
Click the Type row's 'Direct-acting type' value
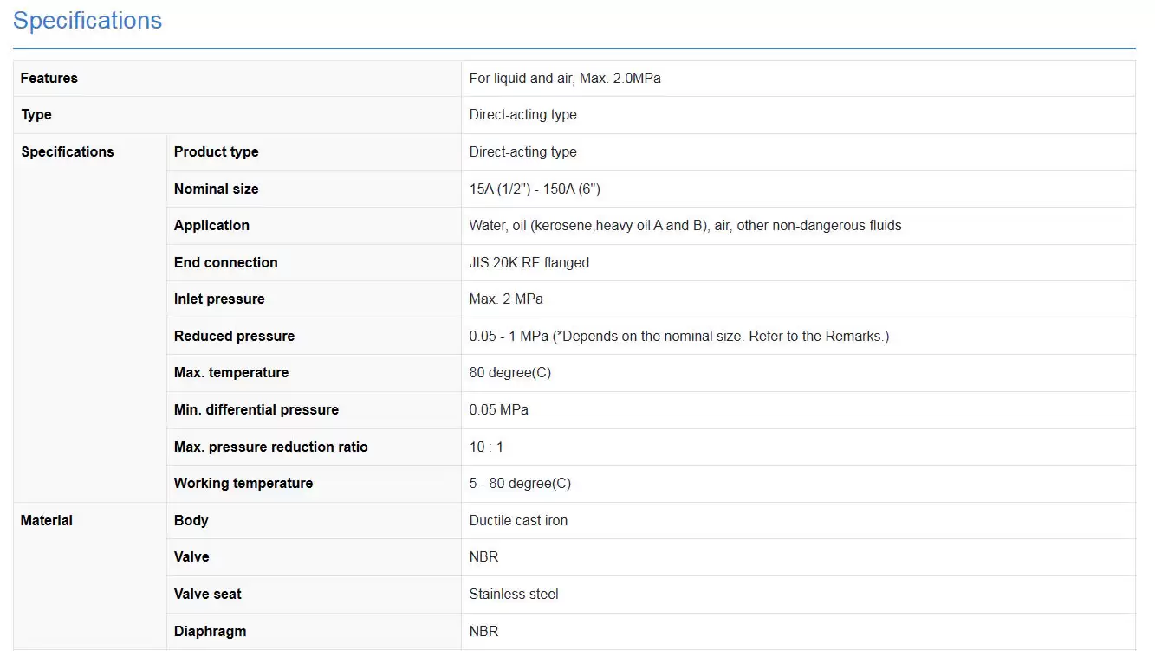coord(522,115)
